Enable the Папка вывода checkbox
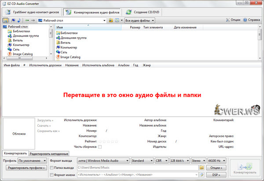264x181 pixels. [x=51, y=167]
